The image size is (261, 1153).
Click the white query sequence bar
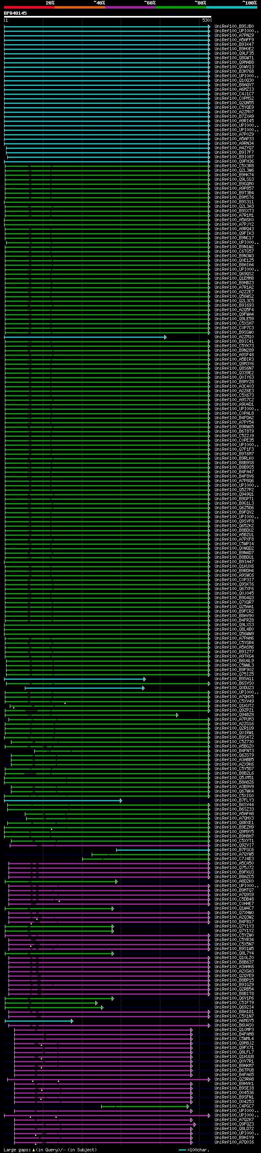coord(108,16)
